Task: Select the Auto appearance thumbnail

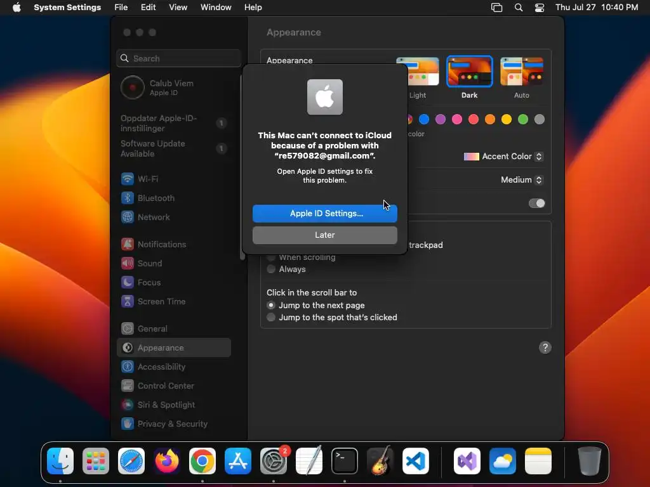Action: click(522, 71)
